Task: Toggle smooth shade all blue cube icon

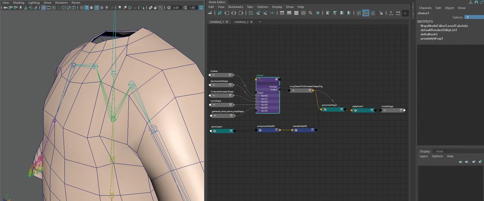Action: pyautogui.click(x=87, y=8)
